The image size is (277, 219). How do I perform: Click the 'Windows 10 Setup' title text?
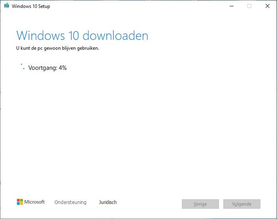click(31, 6)
